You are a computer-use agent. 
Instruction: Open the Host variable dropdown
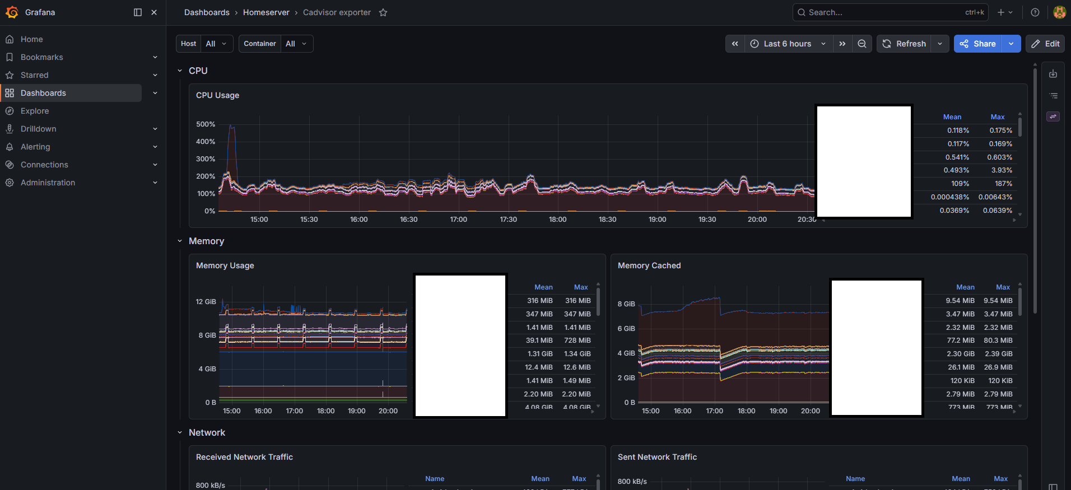click(216, 44)
